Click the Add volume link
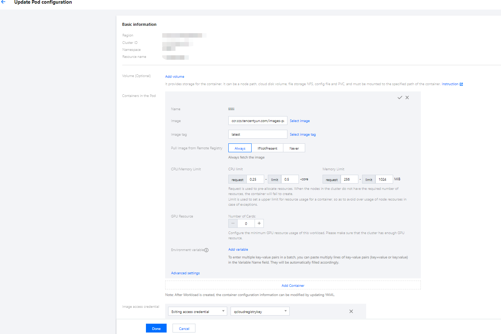 [x=174, y=77]
